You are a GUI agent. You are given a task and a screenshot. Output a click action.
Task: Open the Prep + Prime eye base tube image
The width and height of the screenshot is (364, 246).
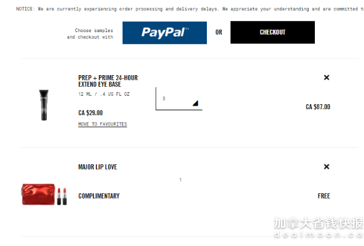point(44,105)
